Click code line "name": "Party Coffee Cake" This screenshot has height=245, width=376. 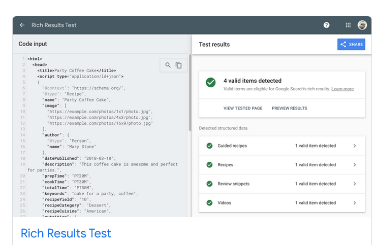coord(77,100)
